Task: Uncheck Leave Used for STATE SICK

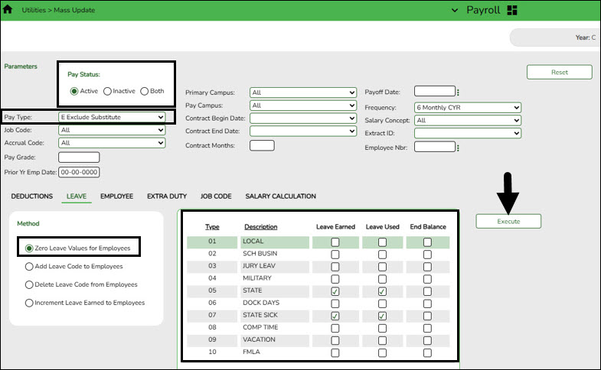Action: coord(382,316)
